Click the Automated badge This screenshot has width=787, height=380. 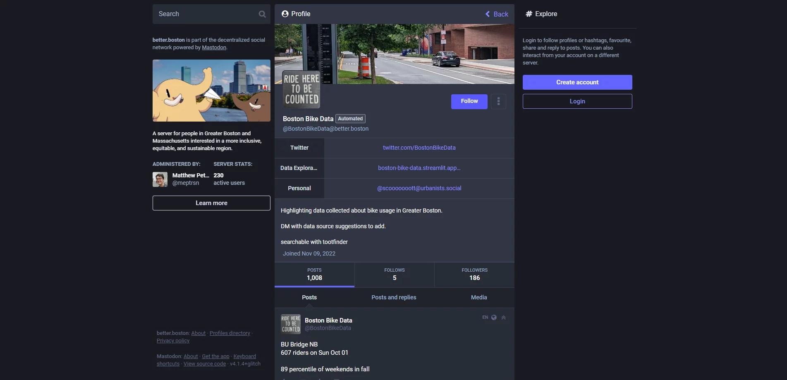[x=350, y=119]
